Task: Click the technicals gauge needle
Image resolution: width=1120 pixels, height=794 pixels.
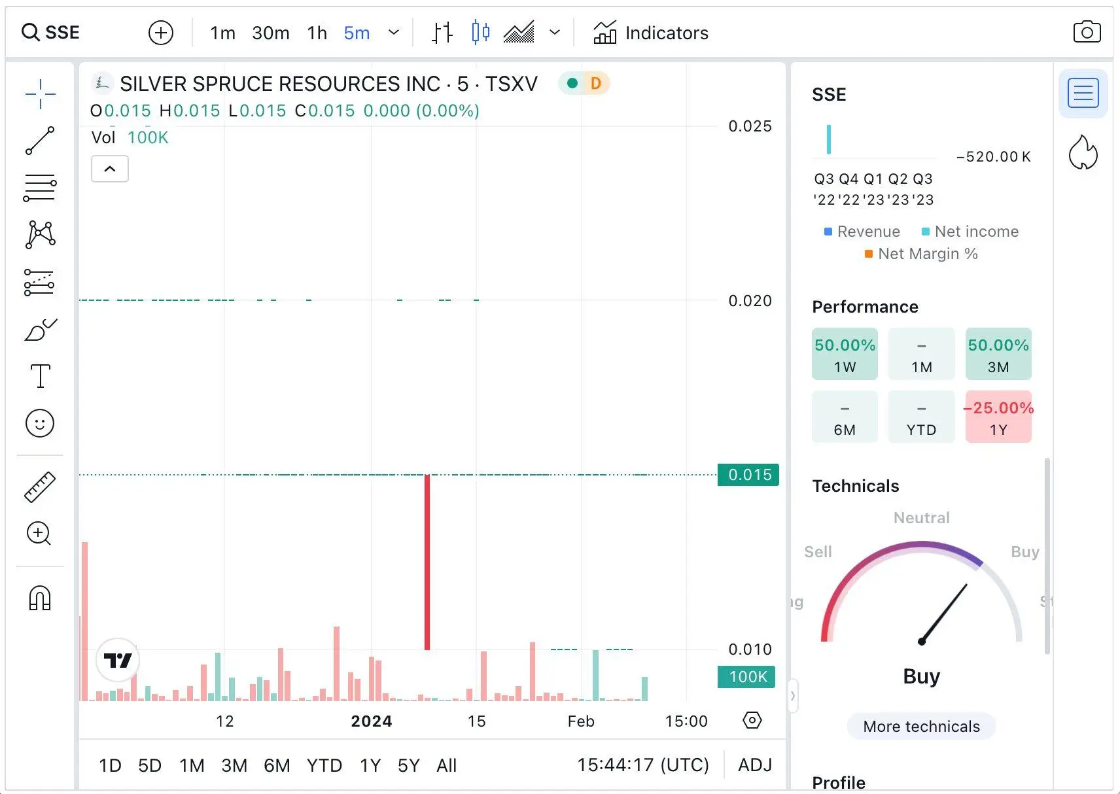Action: click(943, 613)
